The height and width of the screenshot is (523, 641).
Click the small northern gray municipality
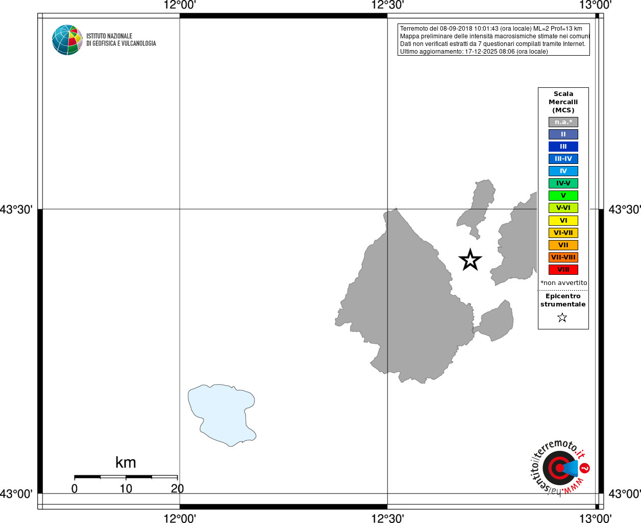coord(477,208)
